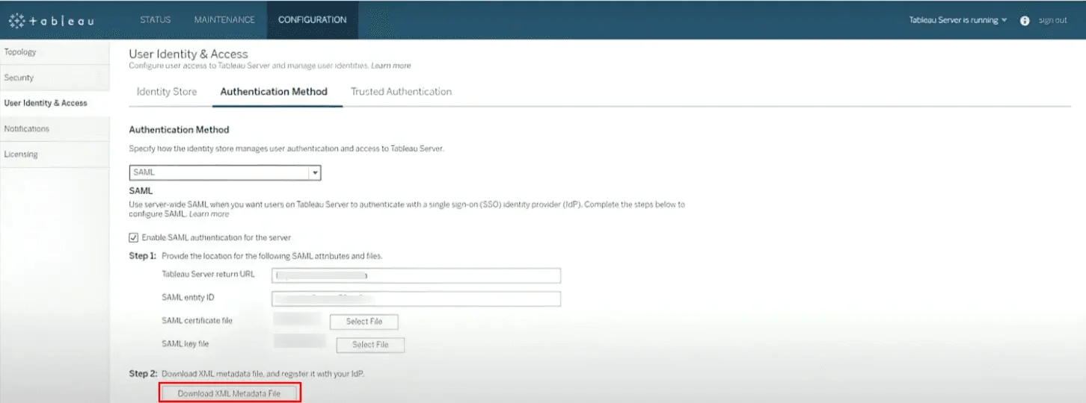Click the SAML entity ID field
Image resolution: width=1086 pixels, height=403 pixels.
[x=417, y=299]
